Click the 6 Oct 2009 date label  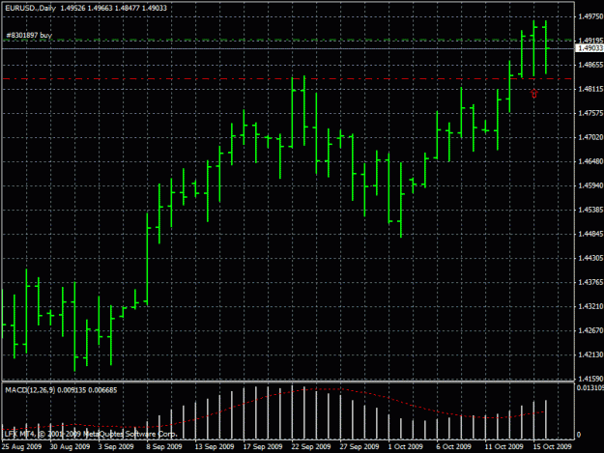pos(453,447)
